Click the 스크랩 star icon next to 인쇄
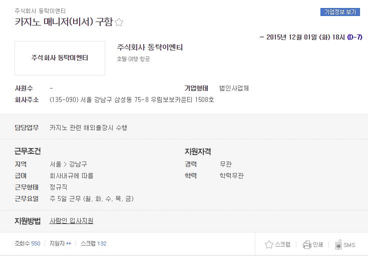368x256 pixels. pyautogui.click(x=269, y=244)
